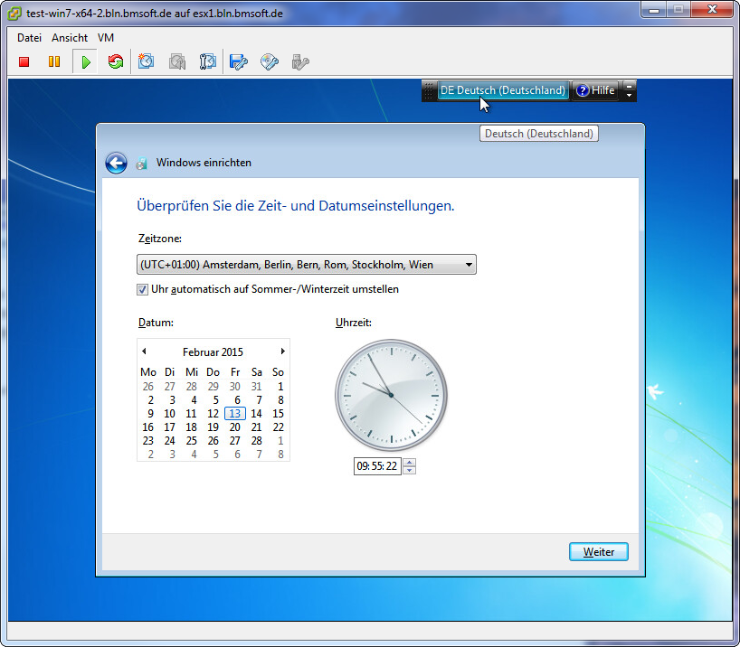Open the Ansicht menu

tap(70, 38)
